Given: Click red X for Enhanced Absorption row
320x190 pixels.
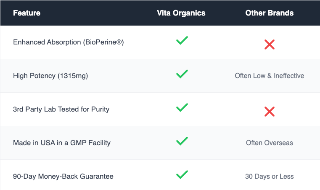Looking at the screenshot, I should point(270,44).
